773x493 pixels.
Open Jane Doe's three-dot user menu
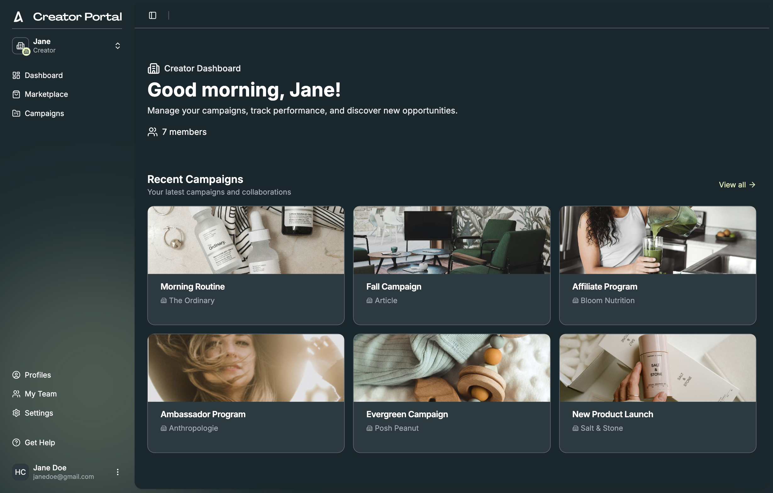pyautogui.click(x=118, y=472)
